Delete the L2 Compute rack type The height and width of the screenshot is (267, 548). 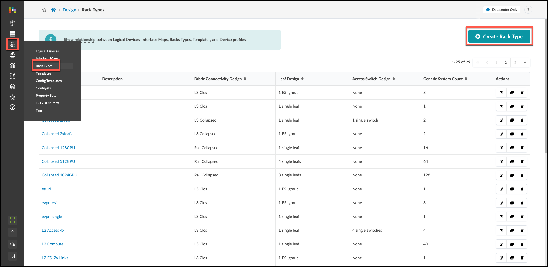[x=522, y=244]
